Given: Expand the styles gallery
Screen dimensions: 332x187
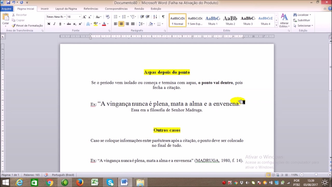Looking at the screenshot, I should point(276,25).
